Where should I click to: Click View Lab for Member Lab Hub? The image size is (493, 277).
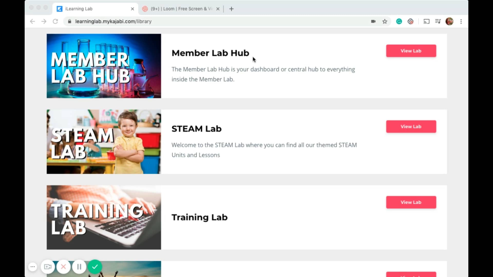tap(411, 51)
